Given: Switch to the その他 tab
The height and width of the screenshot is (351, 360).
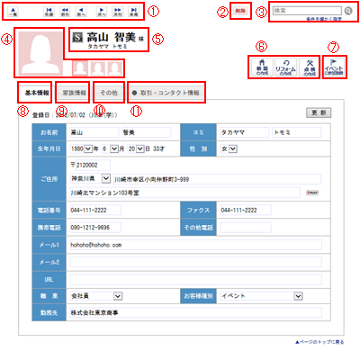Looking at the screenshot, I should pyautogui.click(x=109, y=93).
